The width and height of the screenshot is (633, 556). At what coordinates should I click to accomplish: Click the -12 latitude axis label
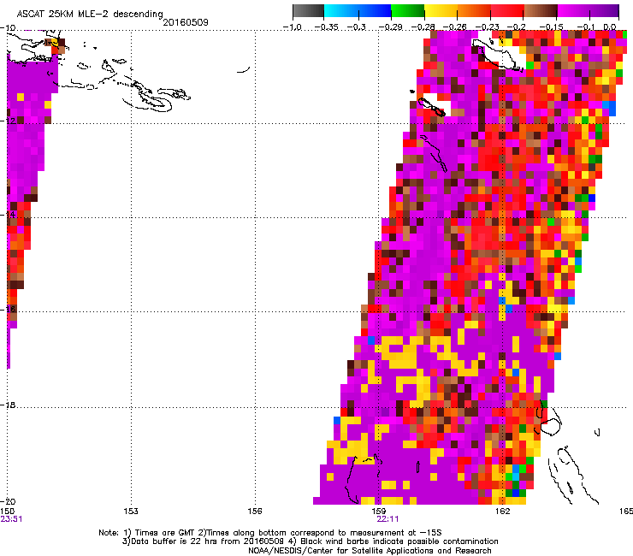pos(8,121)
